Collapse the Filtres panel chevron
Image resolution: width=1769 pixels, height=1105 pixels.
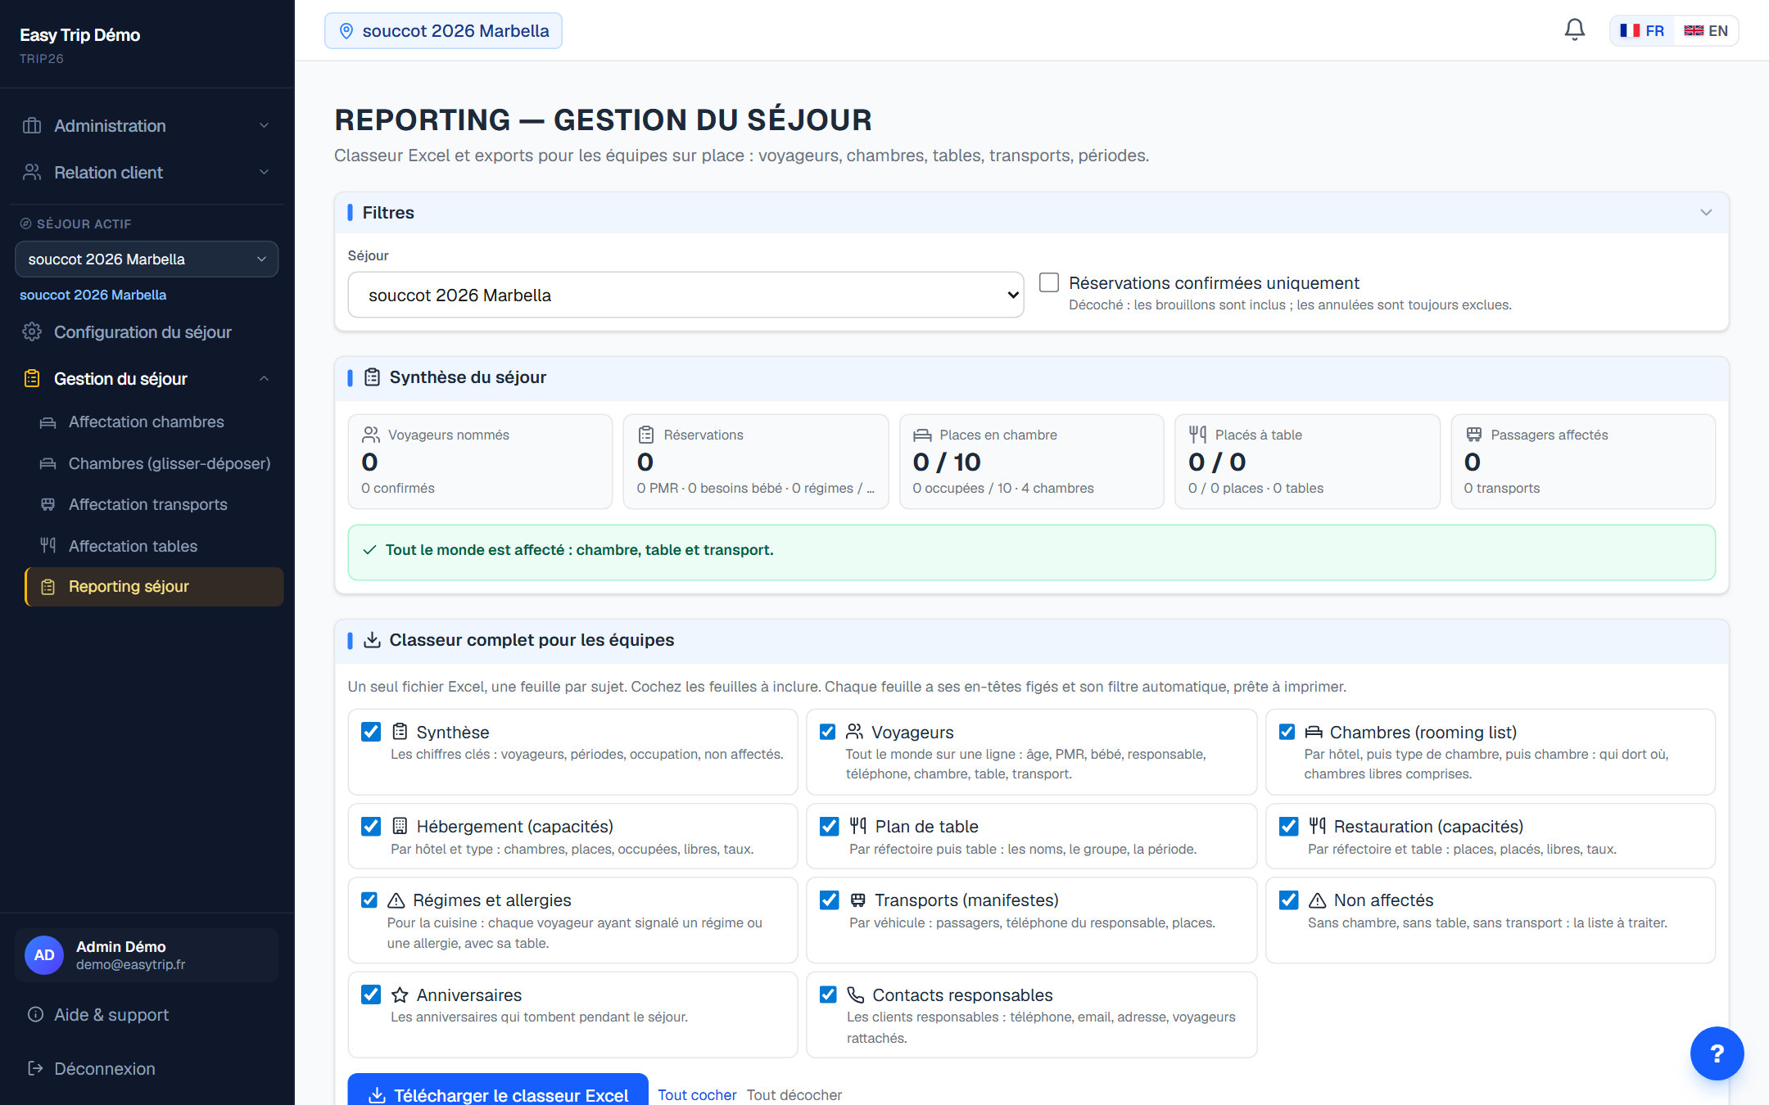point(1706,212)
